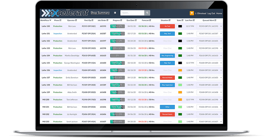This screenshot has height=138, width=268.
Task: Sort by Due Date column arrows
Action: coord(136,20)
